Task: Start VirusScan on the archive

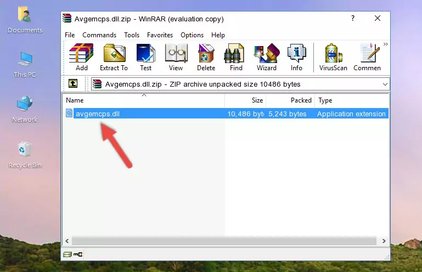Action: tap(333, 57)
